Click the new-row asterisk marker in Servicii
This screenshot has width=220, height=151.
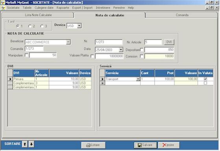[102, 83]
